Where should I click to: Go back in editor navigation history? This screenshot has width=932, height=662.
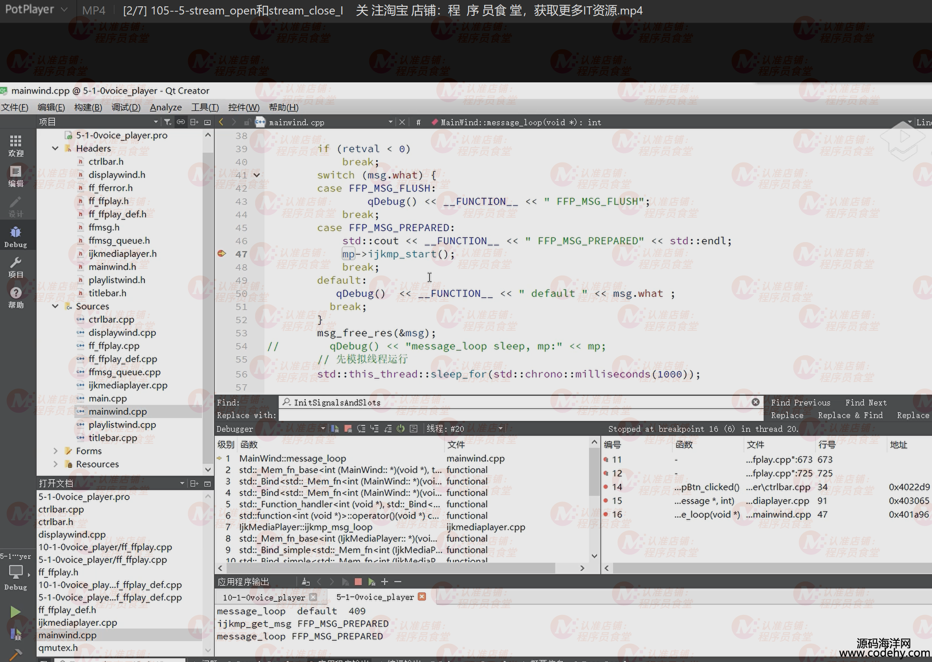point(222,122)
